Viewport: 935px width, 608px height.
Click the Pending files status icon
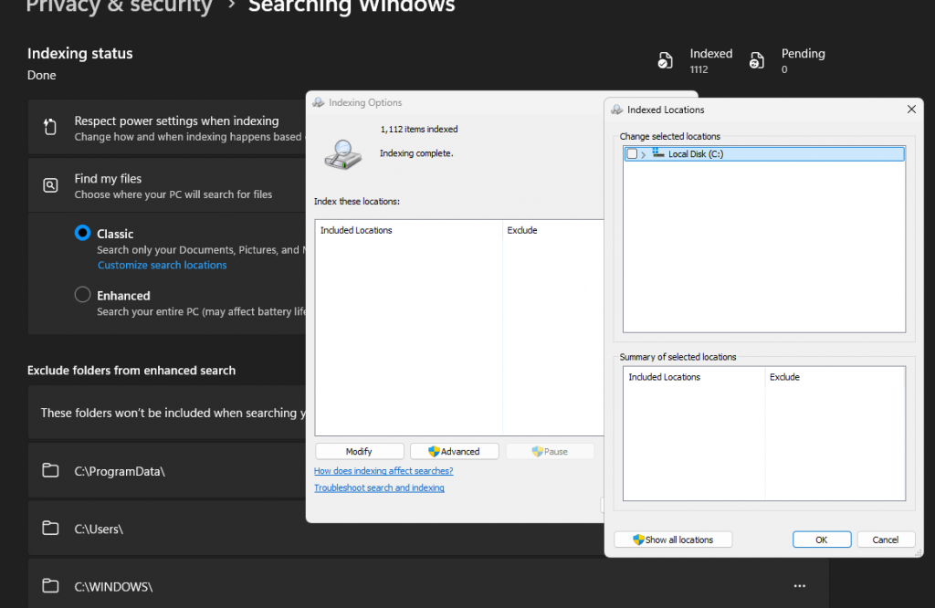[x=756, y=61]
